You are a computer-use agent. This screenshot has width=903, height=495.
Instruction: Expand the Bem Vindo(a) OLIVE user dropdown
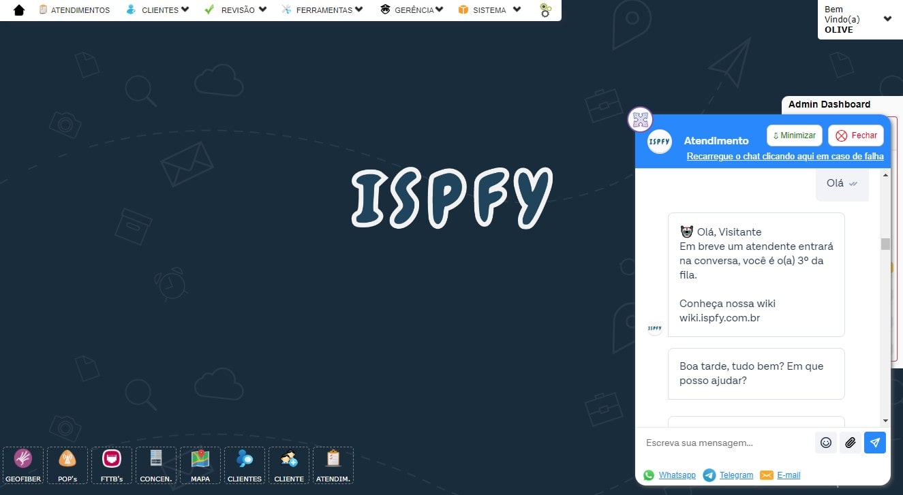click(887, 19)
